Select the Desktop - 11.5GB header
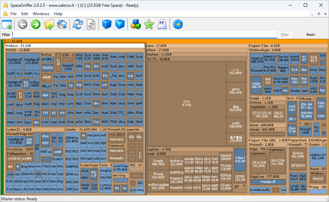The image size is (329, 202). pos(196,55)
